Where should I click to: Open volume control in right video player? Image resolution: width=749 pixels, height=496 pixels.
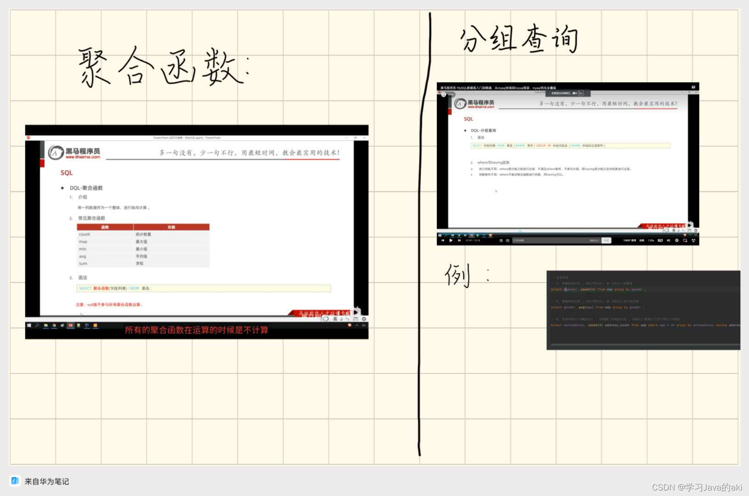(669, 240)
